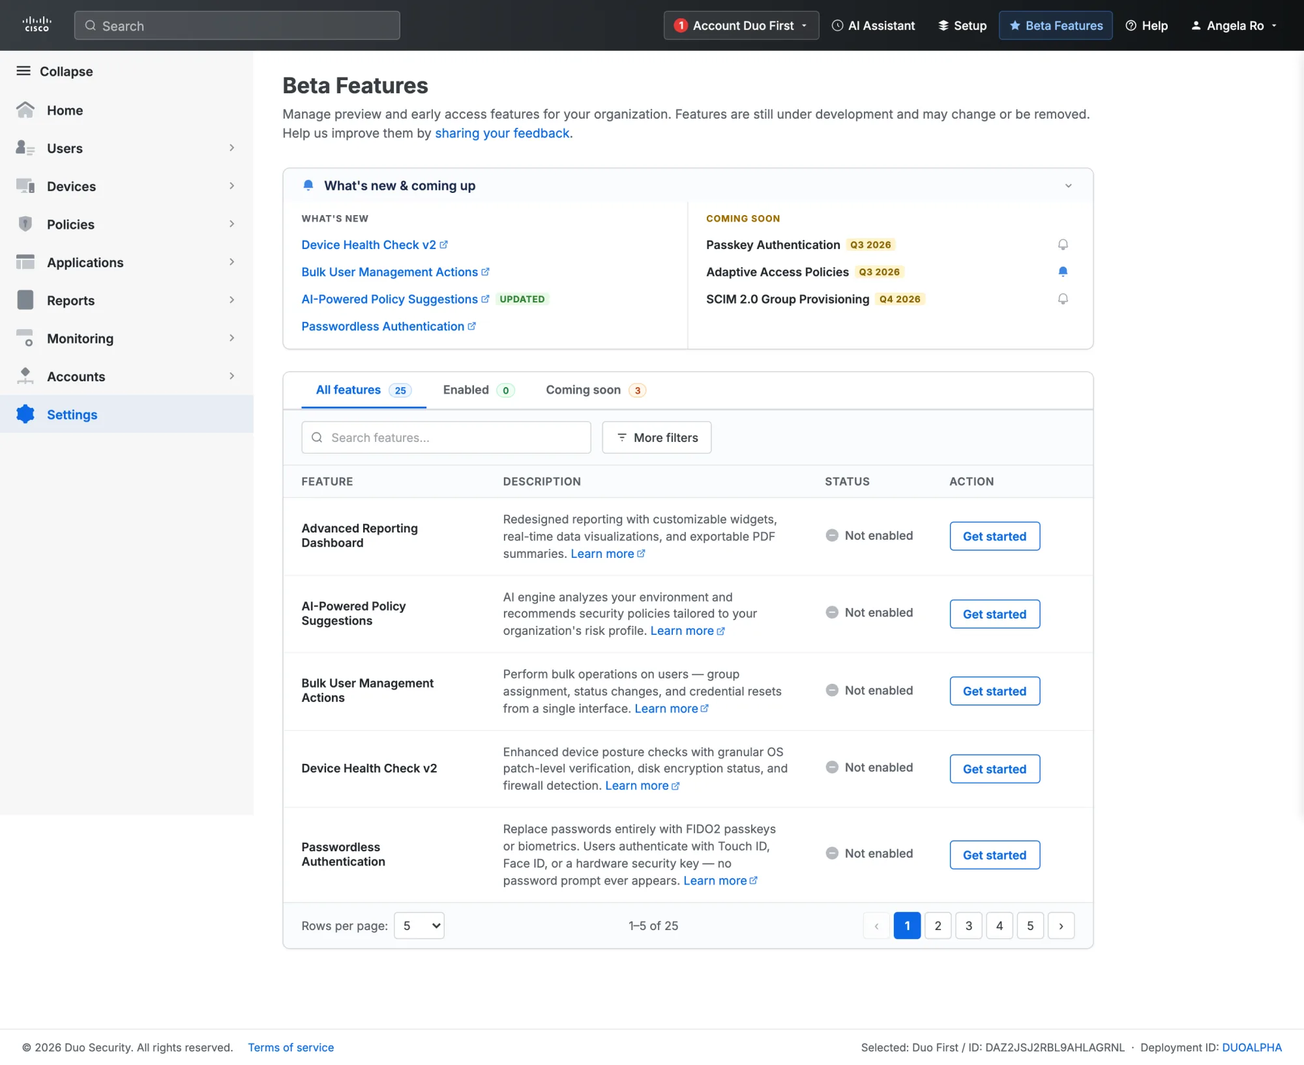Open Setup in top navigation
Screen dimensions: 1304x1065
[x=962, y=25]
